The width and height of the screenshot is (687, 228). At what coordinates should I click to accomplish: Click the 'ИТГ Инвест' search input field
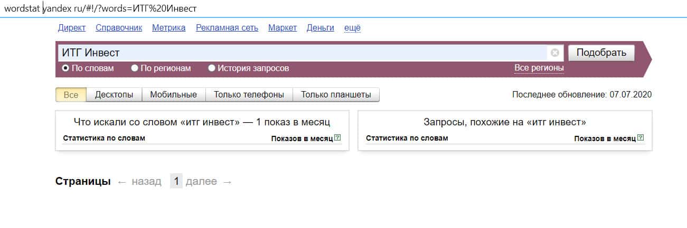301,53
